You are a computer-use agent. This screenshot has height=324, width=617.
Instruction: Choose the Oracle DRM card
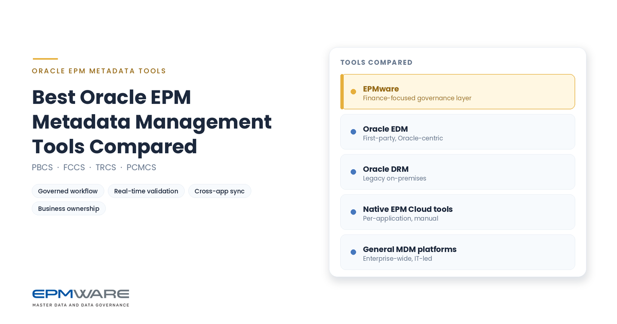tap(458, 172)
